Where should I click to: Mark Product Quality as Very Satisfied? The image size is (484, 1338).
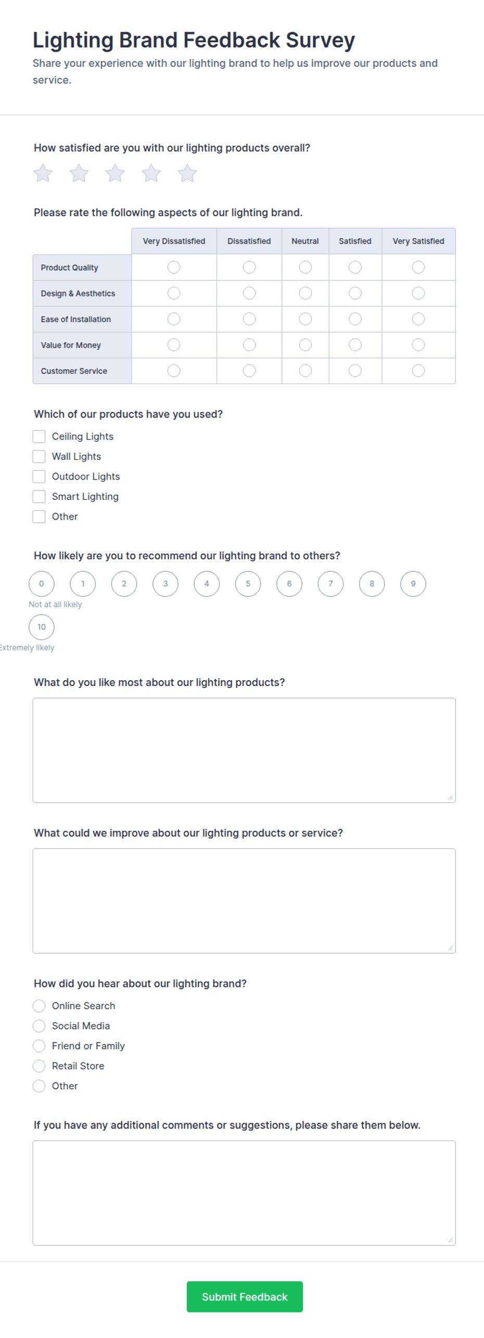click(418, 267)
